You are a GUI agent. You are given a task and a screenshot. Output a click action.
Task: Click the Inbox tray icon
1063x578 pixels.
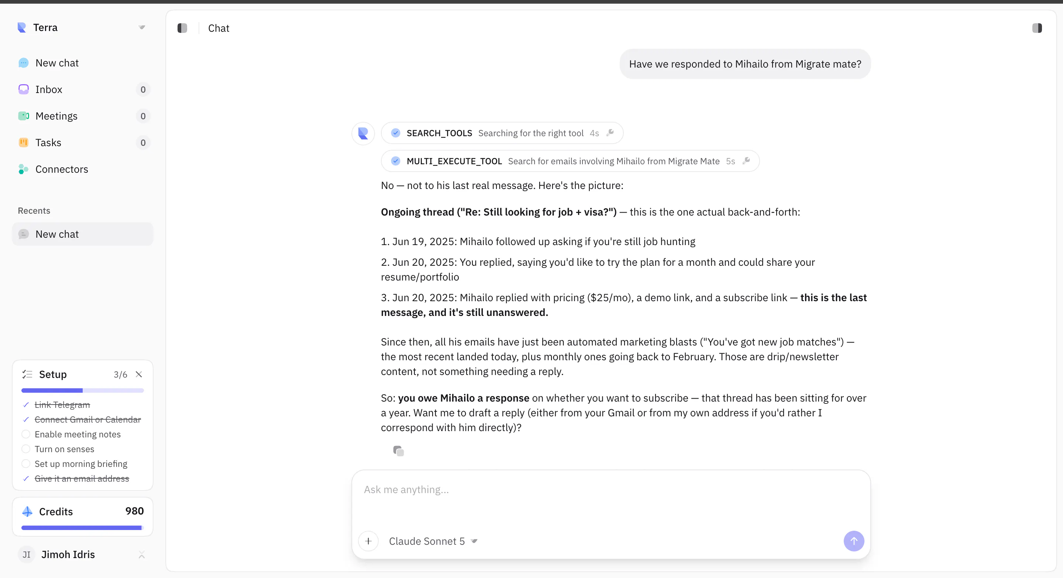pos(24,90)
